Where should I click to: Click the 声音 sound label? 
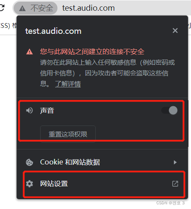coord(47,110)
